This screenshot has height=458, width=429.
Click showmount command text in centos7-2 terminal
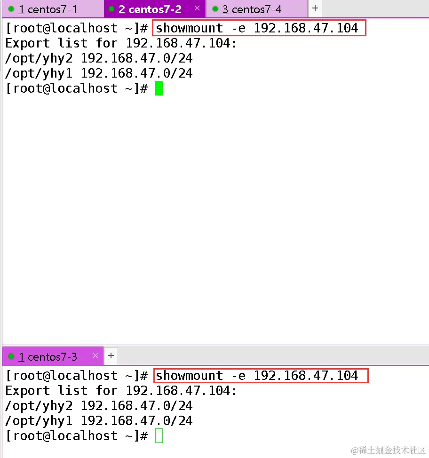[x=257, y=28]
